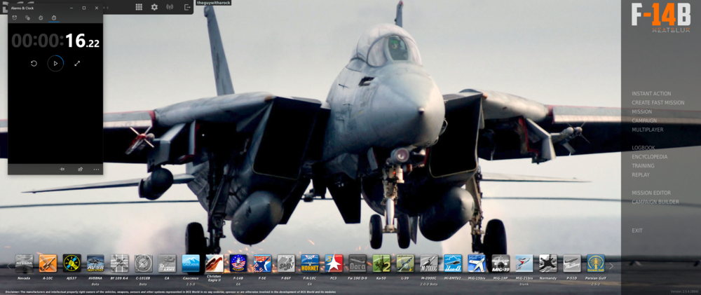The width and height of the screenshot is (701, 295).
Task: Open the ENCYCLOPEDIA
Action: pos(650,157)
